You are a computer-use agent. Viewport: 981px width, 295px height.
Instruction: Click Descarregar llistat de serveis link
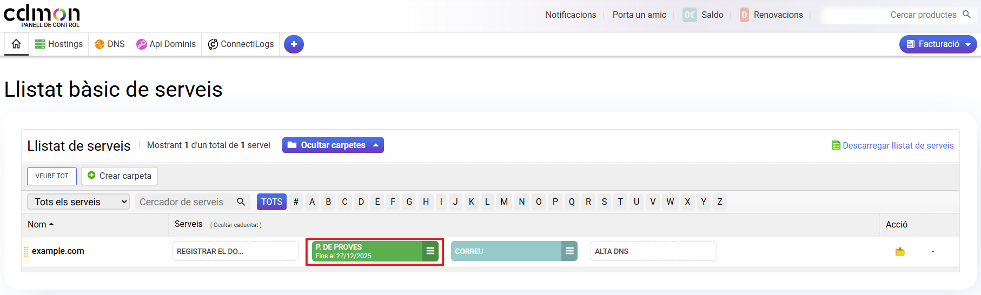(898, 146)
